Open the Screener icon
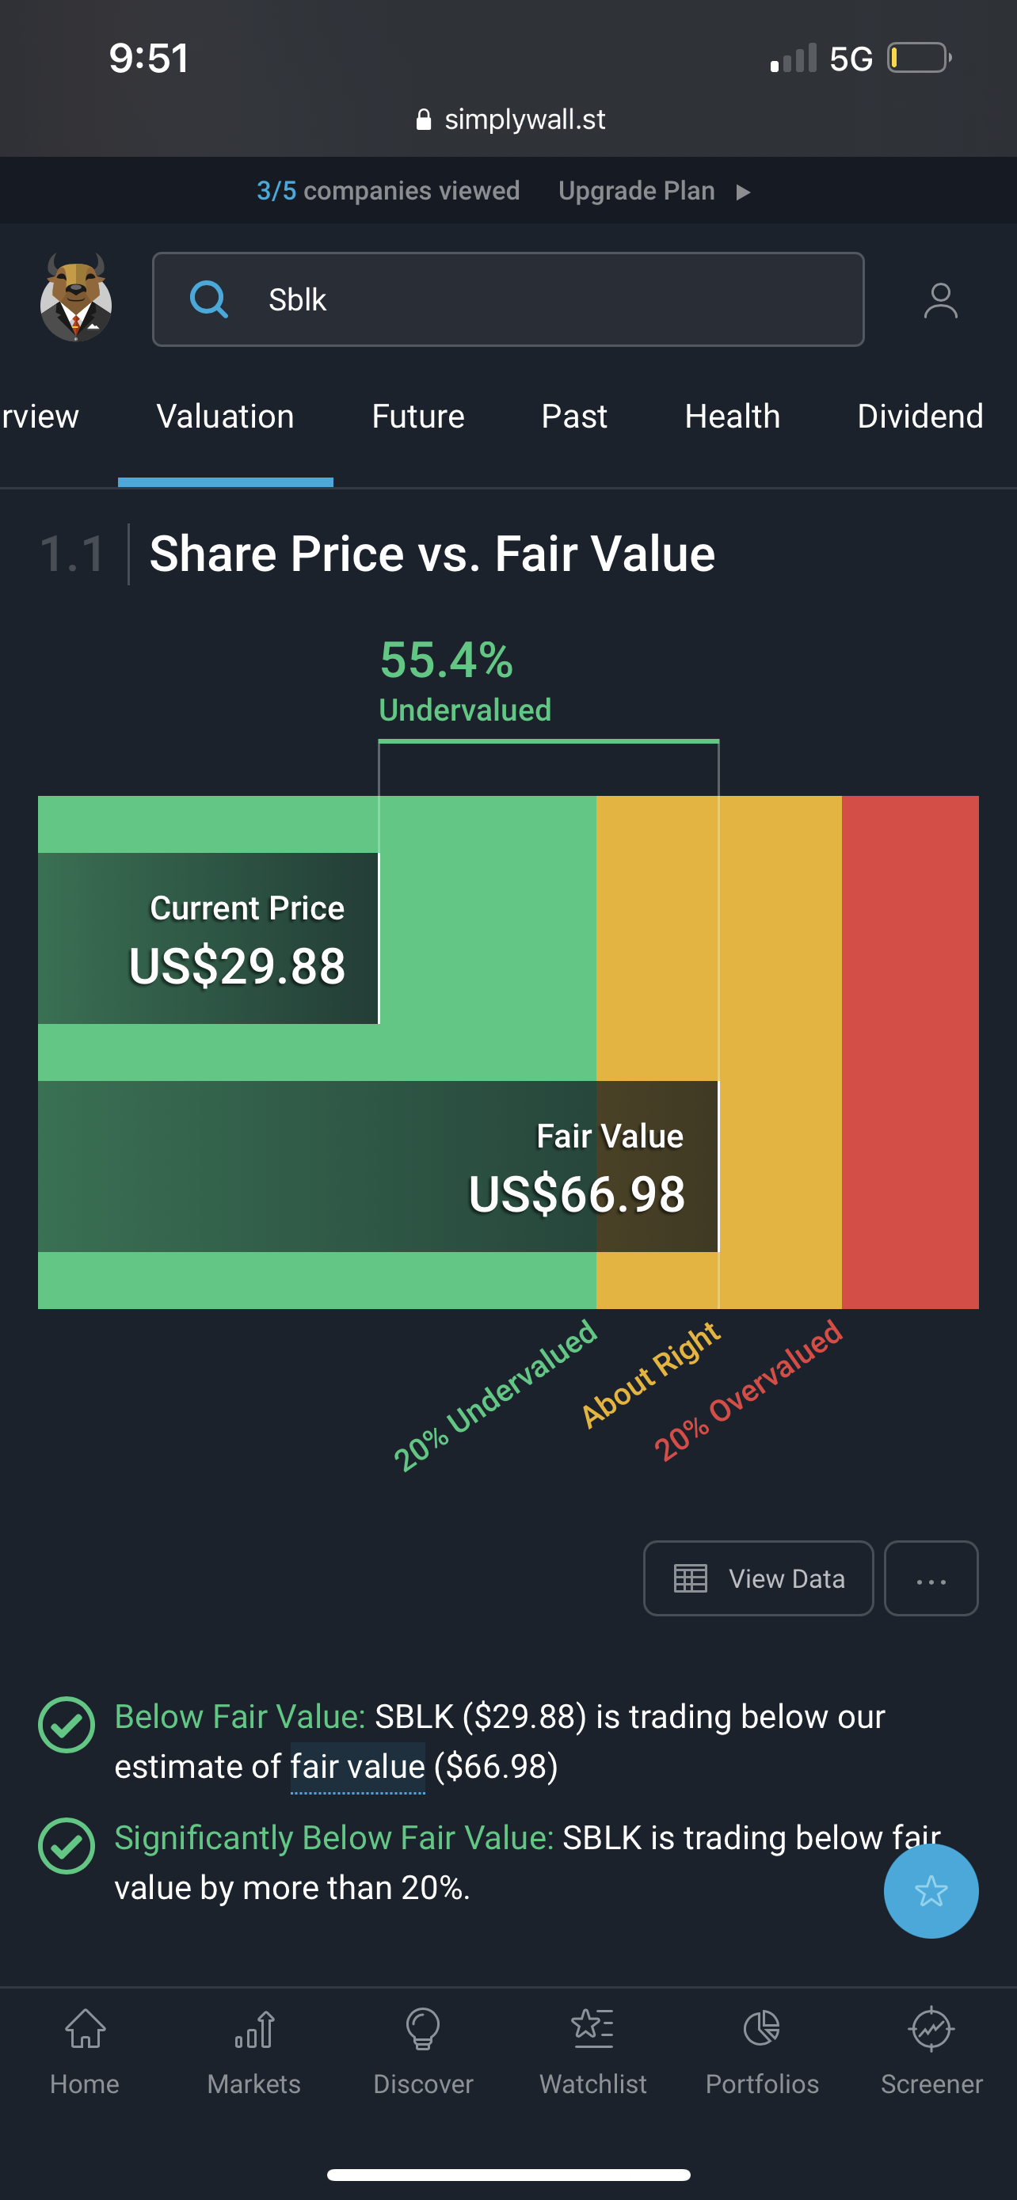This screenshot has height=2200, width=1017. point(931,2028)
